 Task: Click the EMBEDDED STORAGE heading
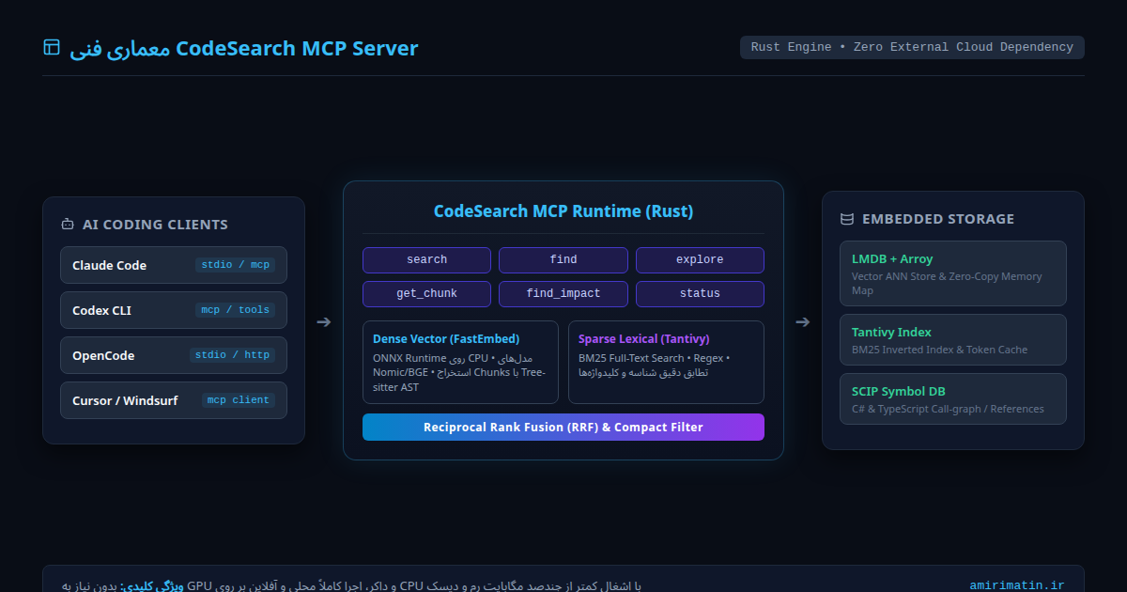point(938,219)
